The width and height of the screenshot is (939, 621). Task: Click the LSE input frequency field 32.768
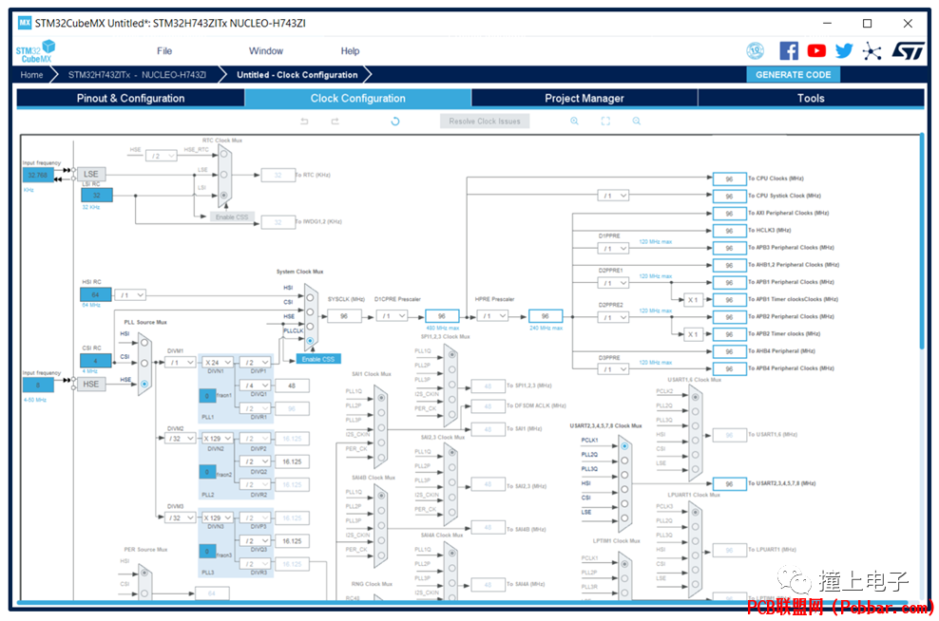38,175
